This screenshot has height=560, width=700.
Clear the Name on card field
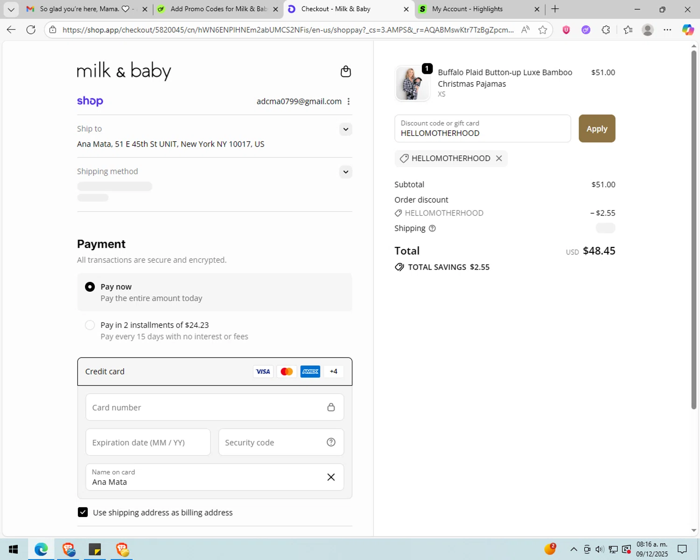(x=331, y=477)
